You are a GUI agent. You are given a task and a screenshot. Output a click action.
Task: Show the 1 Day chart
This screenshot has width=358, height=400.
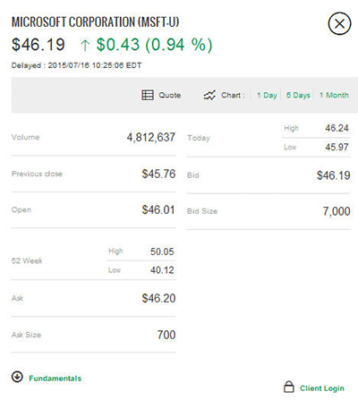click(267, 95)
